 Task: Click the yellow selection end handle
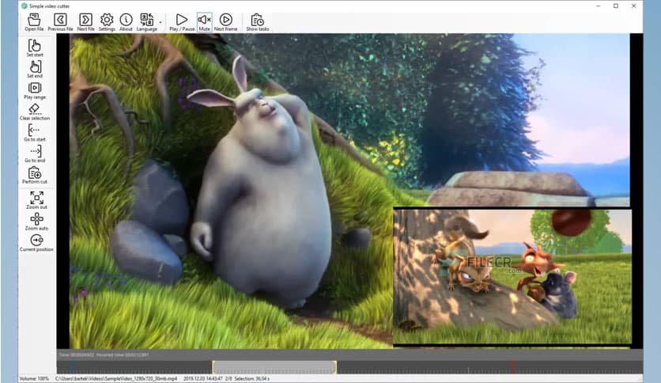click(x=335, y=367)
